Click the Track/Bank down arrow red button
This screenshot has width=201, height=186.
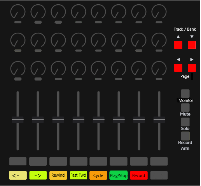(192, 45)
